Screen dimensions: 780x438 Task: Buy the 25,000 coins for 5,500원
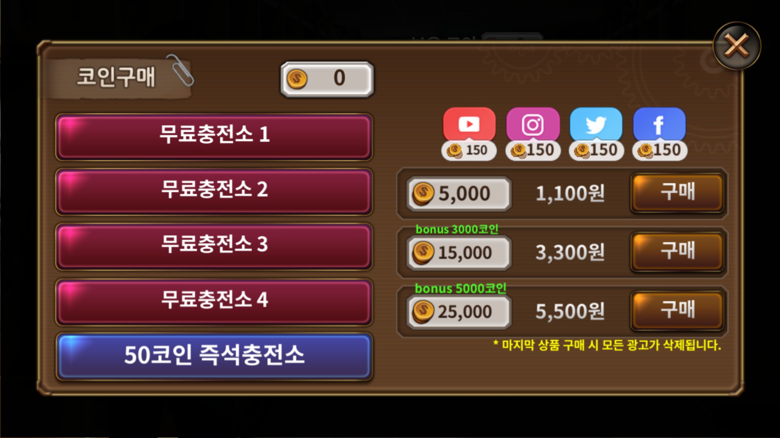tap(677, 311)
